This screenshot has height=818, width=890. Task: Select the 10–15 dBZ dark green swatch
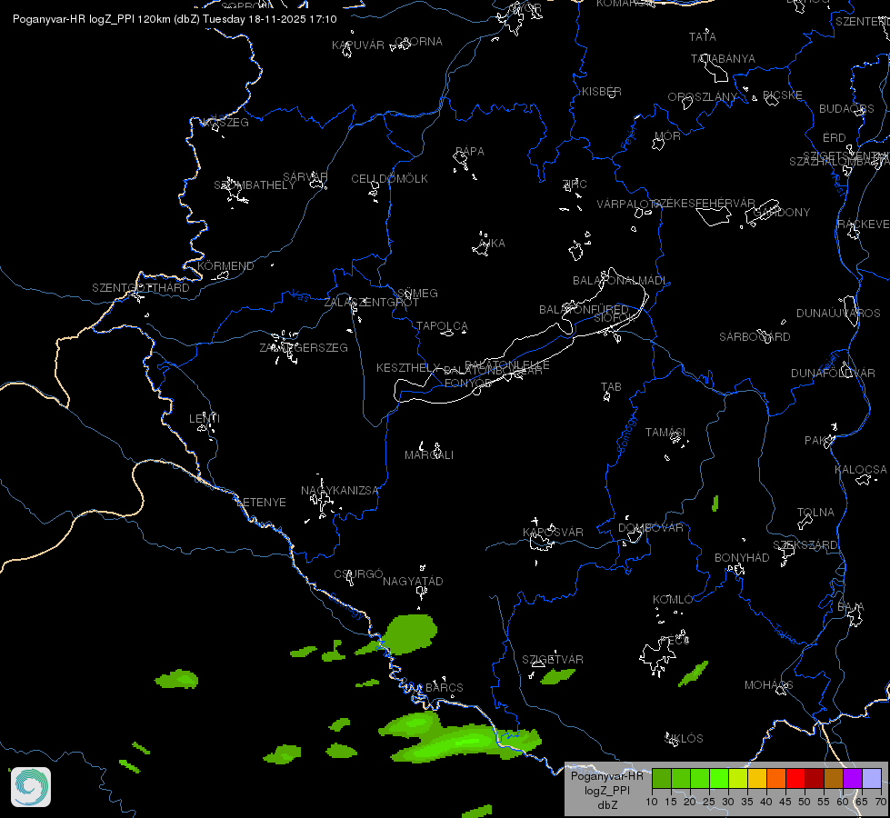click(662, 778)
